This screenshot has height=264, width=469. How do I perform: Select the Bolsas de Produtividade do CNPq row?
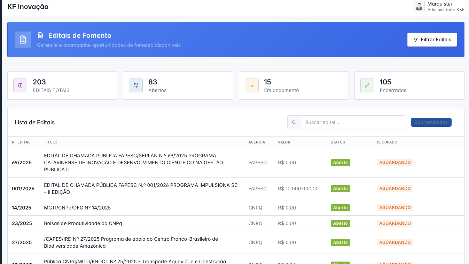tap(83, 223)
